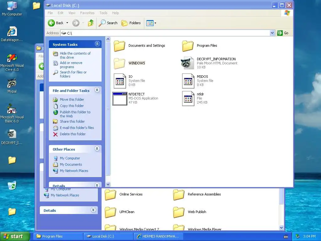Select the Program Files folder icon
Viewport: 321px width, 241px height.
(188, 46)
